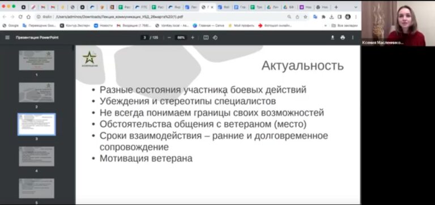Print the PDF document
The image size is (435, 205).
343,37
